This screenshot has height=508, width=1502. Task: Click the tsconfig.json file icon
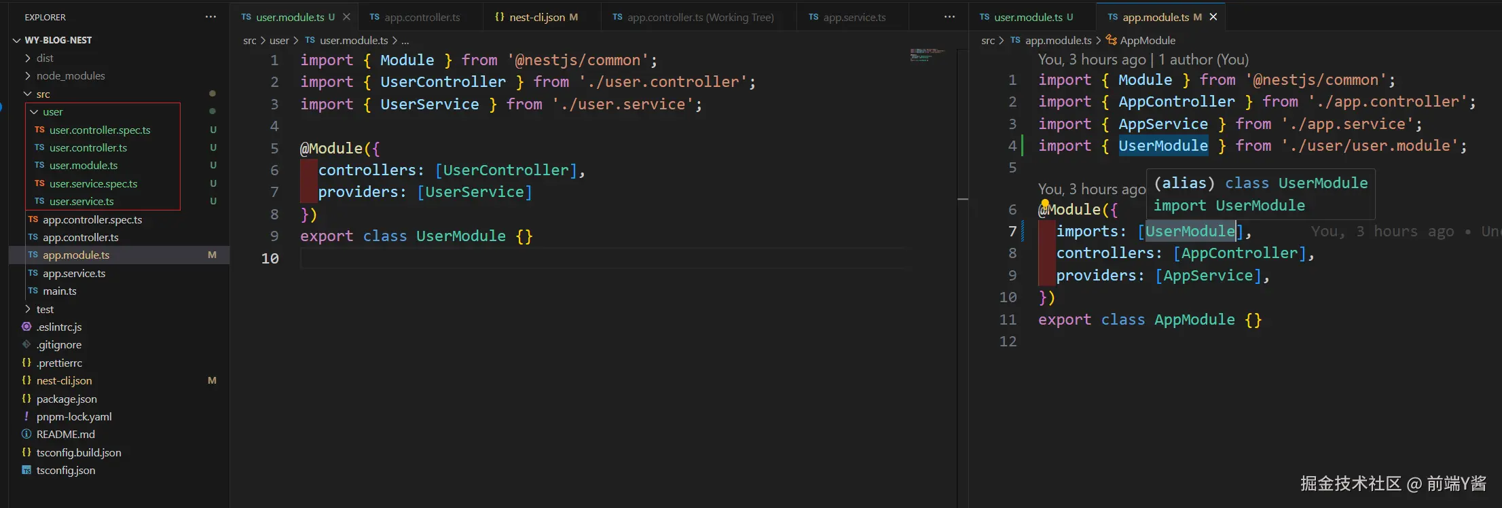coord(26,470)
